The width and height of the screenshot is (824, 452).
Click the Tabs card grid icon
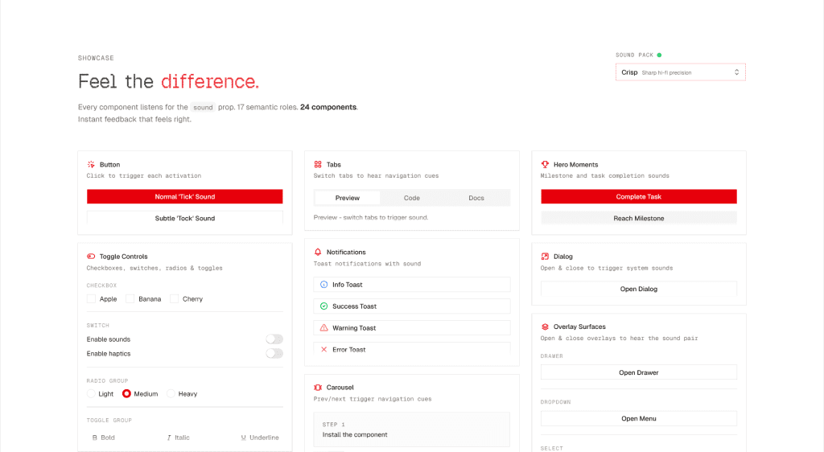click(x=318, y=164)
